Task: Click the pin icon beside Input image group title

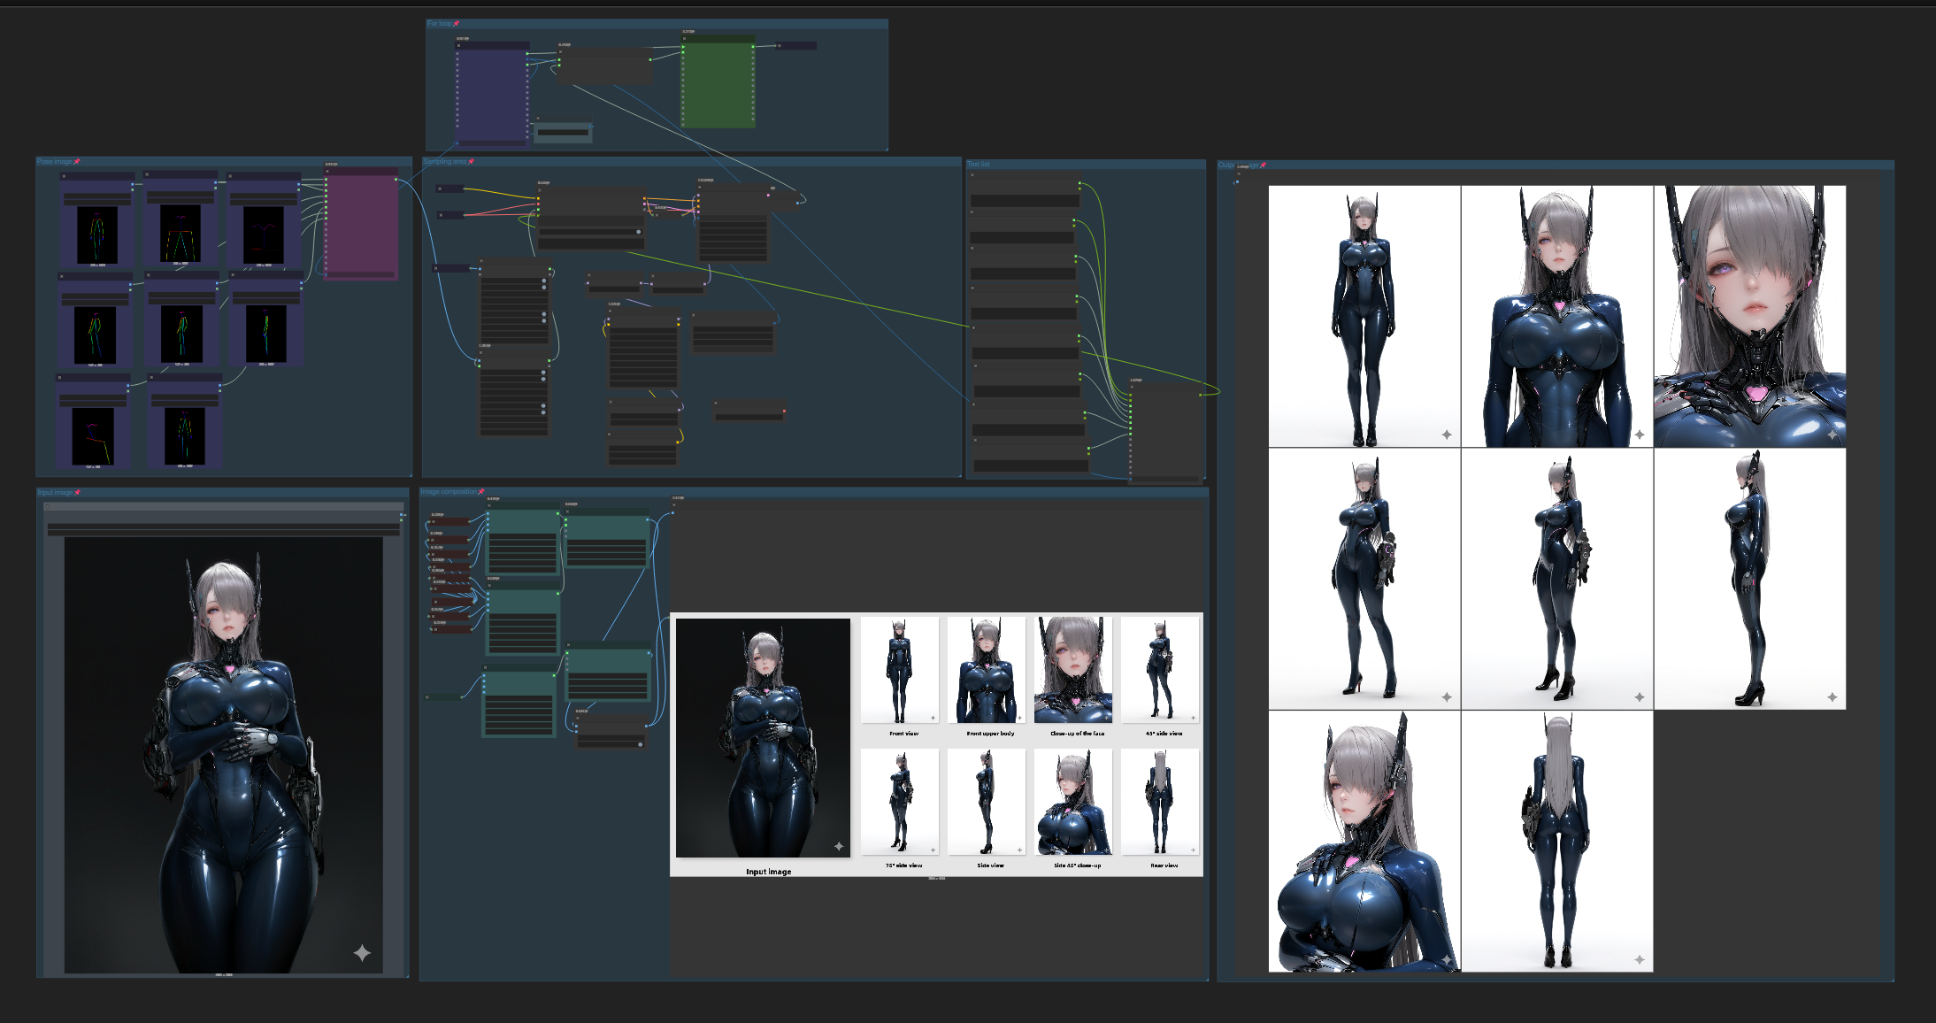Action: click(78, 493)
